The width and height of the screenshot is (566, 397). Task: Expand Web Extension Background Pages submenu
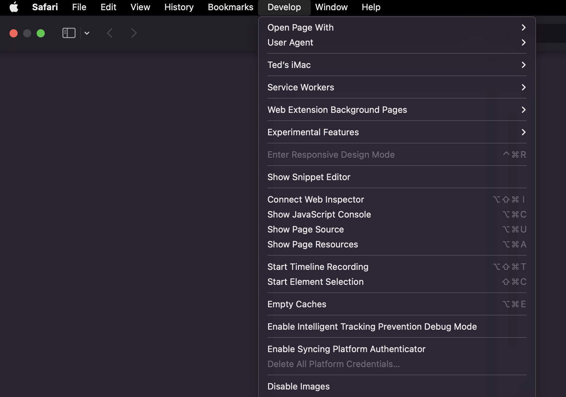pos(397,110)
